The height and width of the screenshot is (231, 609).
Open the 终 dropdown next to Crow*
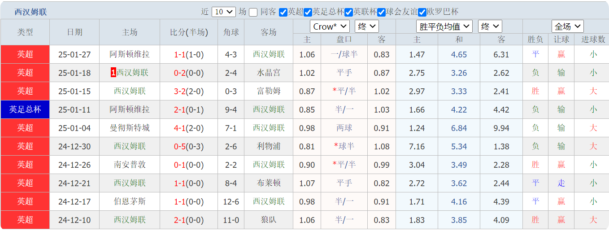(x=366, y=26)
